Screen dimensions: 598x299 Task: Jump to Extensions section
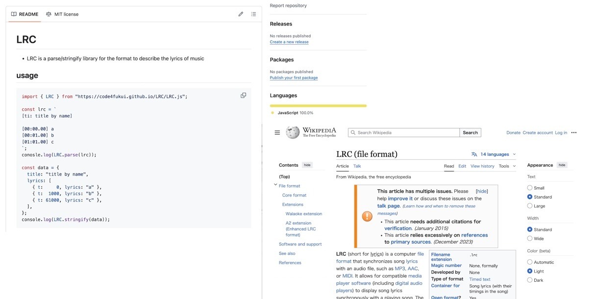[x=293, y=204]
